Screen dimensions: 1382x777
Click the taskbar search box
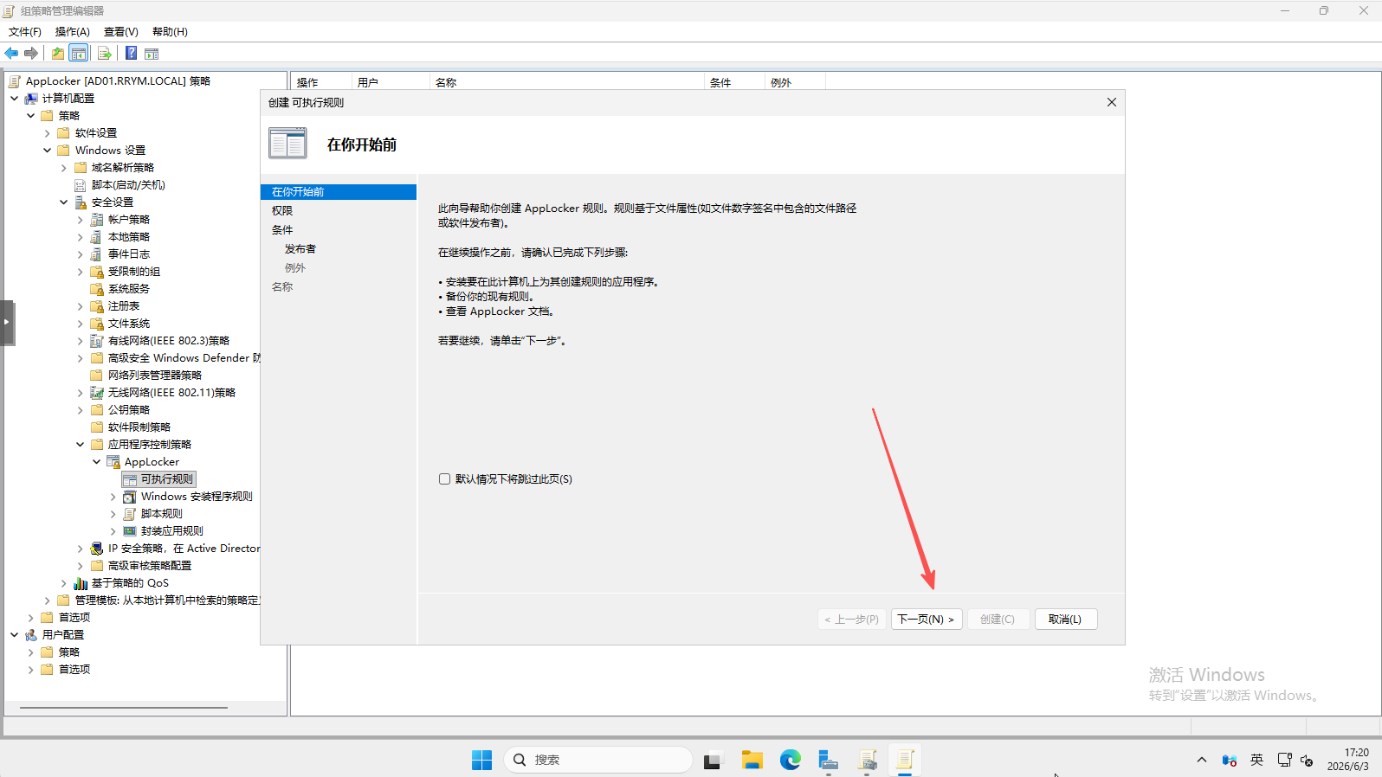tap(598, 760)
